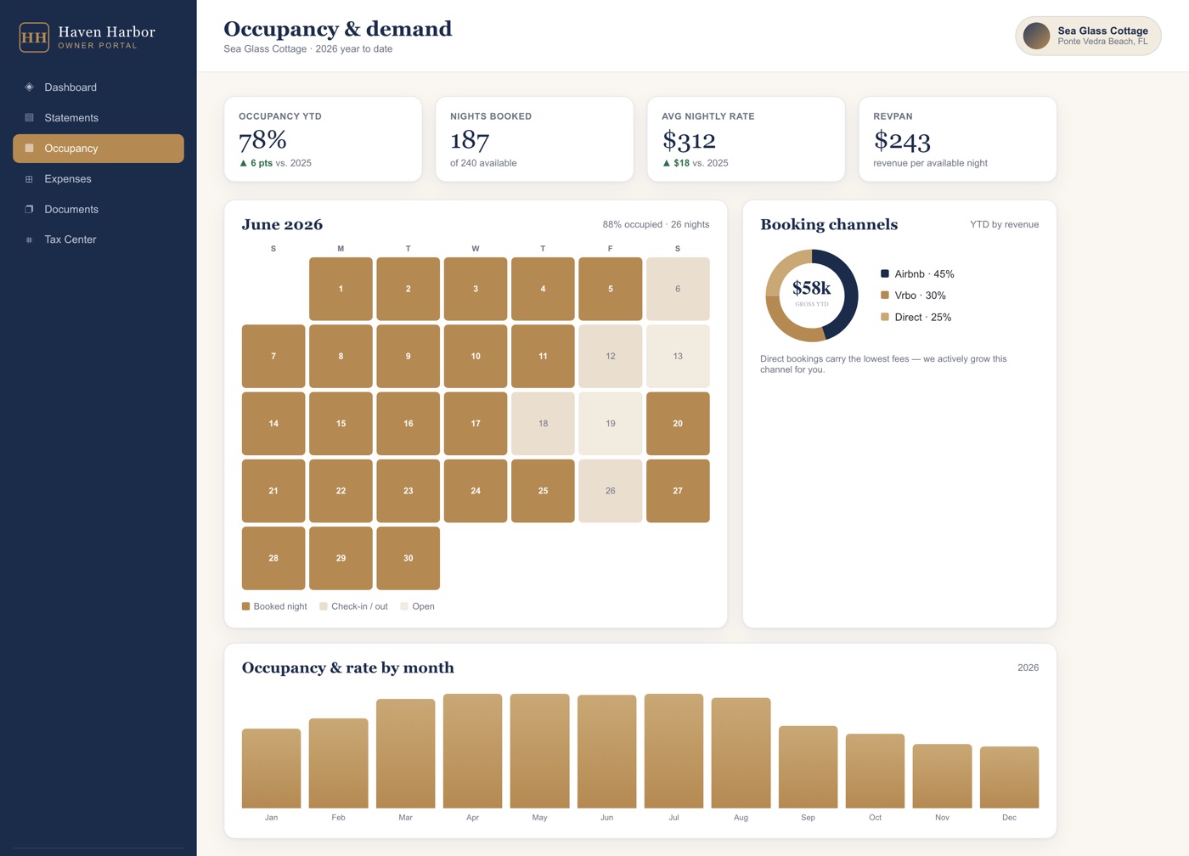Click the "Booking channels" heading
The image size is (1189, 856).
pos(829,225)
